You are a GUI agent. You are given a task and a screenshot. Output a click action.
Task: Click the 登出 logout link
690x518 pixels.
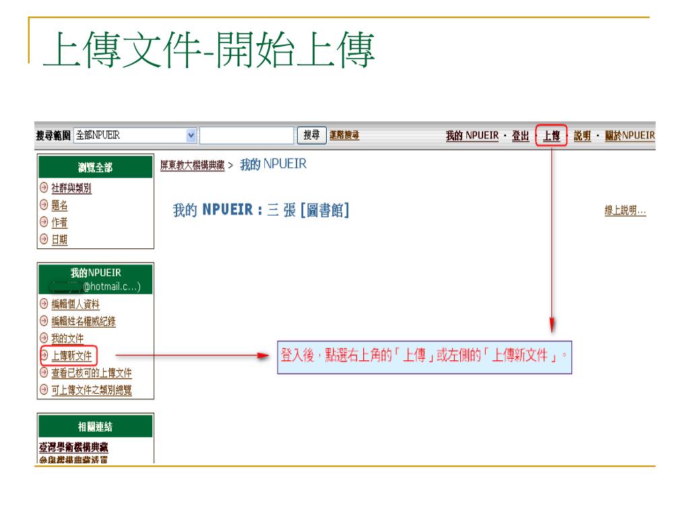pos(520,136)
